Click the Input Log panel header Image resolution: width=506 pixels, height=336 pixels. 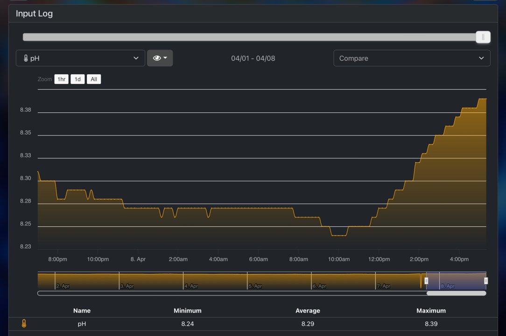(34, 14)
